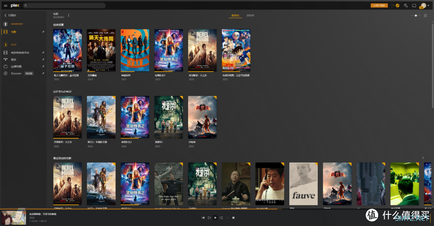Open the cast to player icon
Image resolution: width=434 pixels, height=226 pixels.
click(414, 6)
